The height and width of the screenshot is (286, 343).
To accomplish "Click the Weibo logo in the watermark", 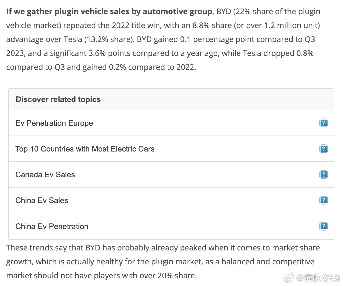I will (x=289, y=278).
